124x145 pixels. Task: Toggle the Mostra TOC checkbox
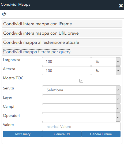pos(81,81)
